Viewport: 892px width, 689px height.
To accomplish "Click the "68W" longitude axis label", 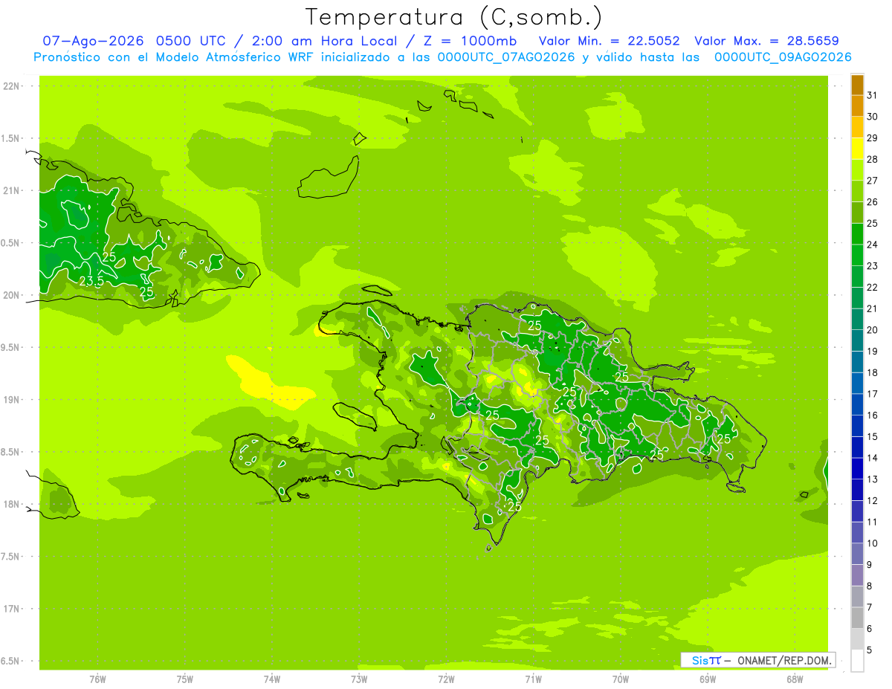I will [795, 679].
